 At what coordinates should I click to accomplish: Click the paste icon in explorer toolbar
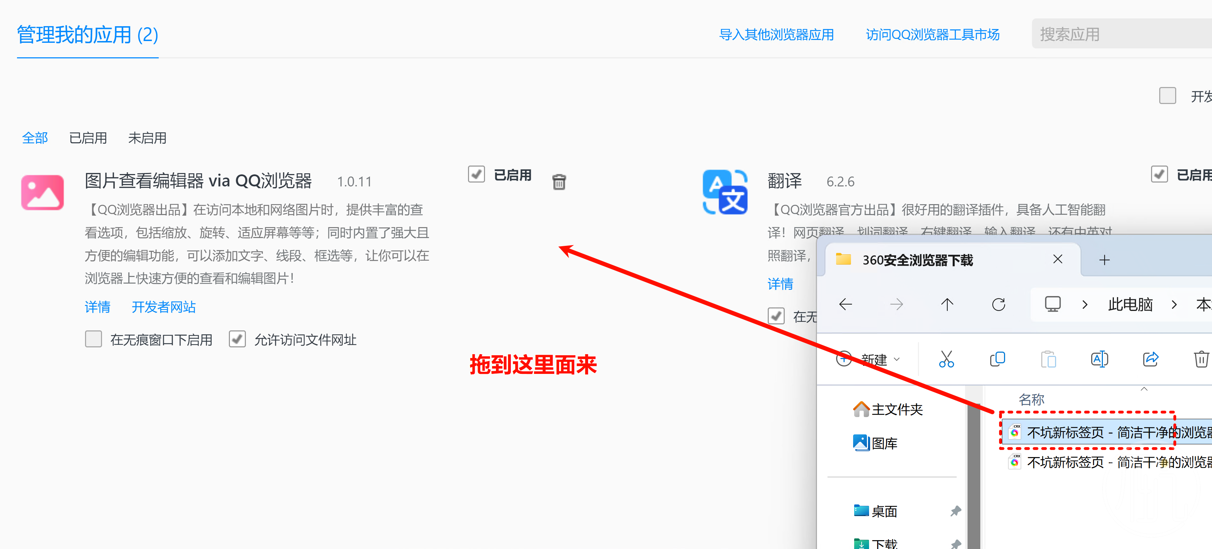pyautogui.click(x=1048, y=359)
